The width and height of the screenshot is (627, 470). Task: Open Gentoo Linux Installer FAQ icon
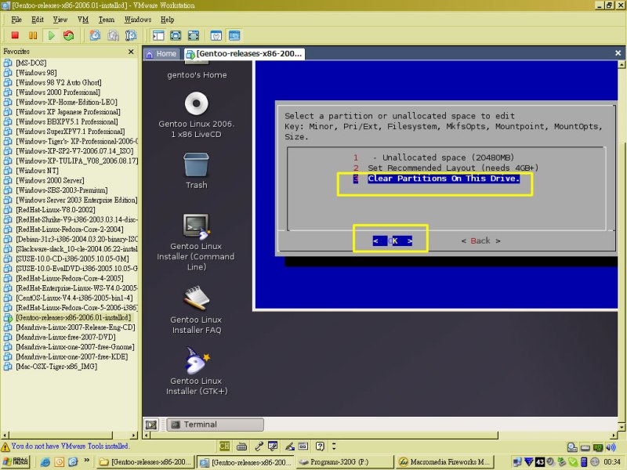[x=197, y=298]
